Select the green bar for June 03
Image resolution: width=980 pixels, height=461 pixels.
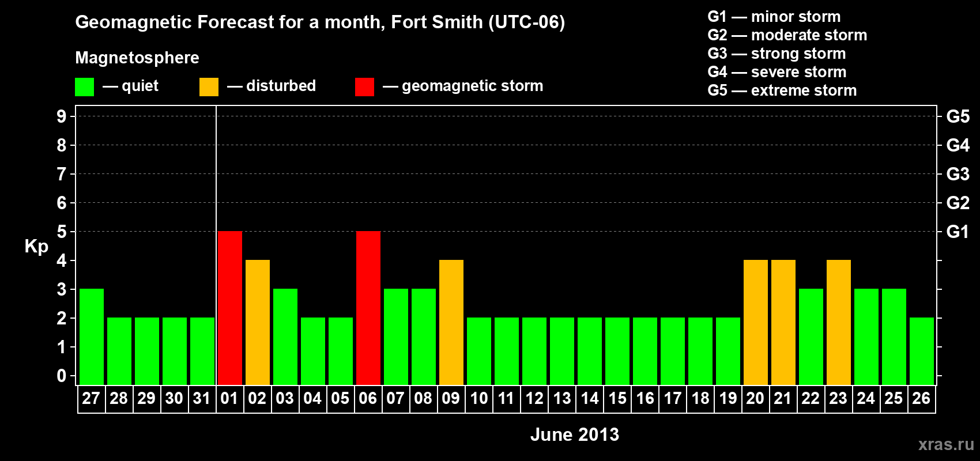tap(285, 337)
